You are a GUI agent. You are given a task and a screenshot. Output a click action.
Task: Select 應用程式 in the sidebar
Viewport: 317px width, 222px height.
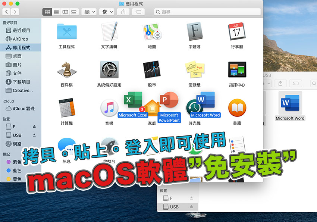click(21, 47)
